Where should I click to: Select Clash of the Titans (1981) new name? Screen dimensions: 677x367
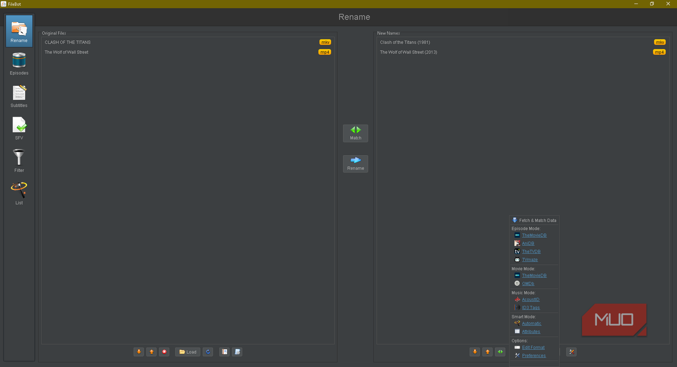click(x=522, y=42)
